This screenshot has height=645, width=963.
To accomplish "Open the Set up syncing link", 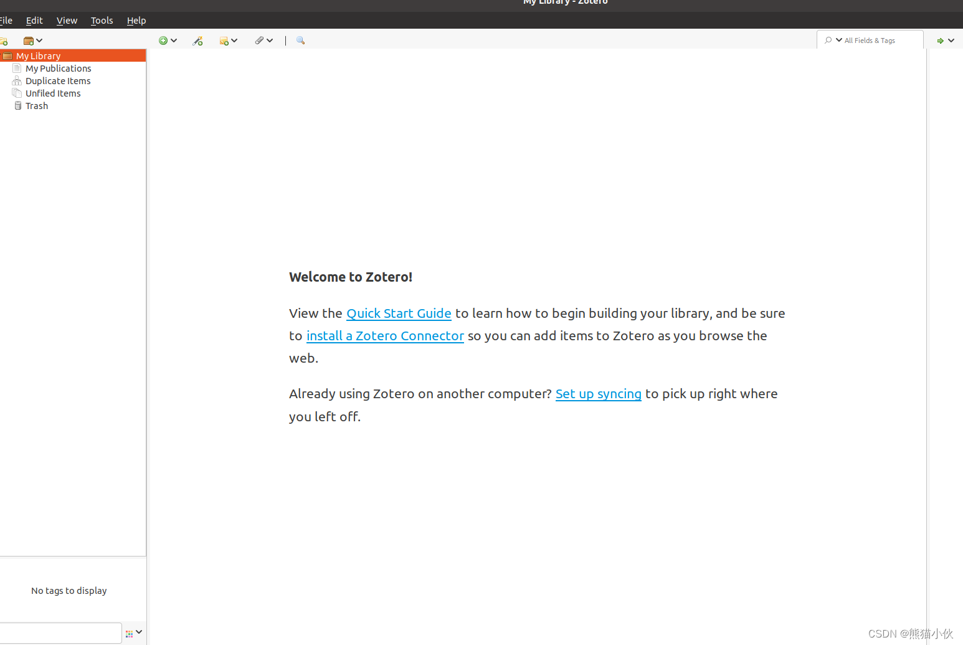I will pyautogui.click(x=599, y=394).
